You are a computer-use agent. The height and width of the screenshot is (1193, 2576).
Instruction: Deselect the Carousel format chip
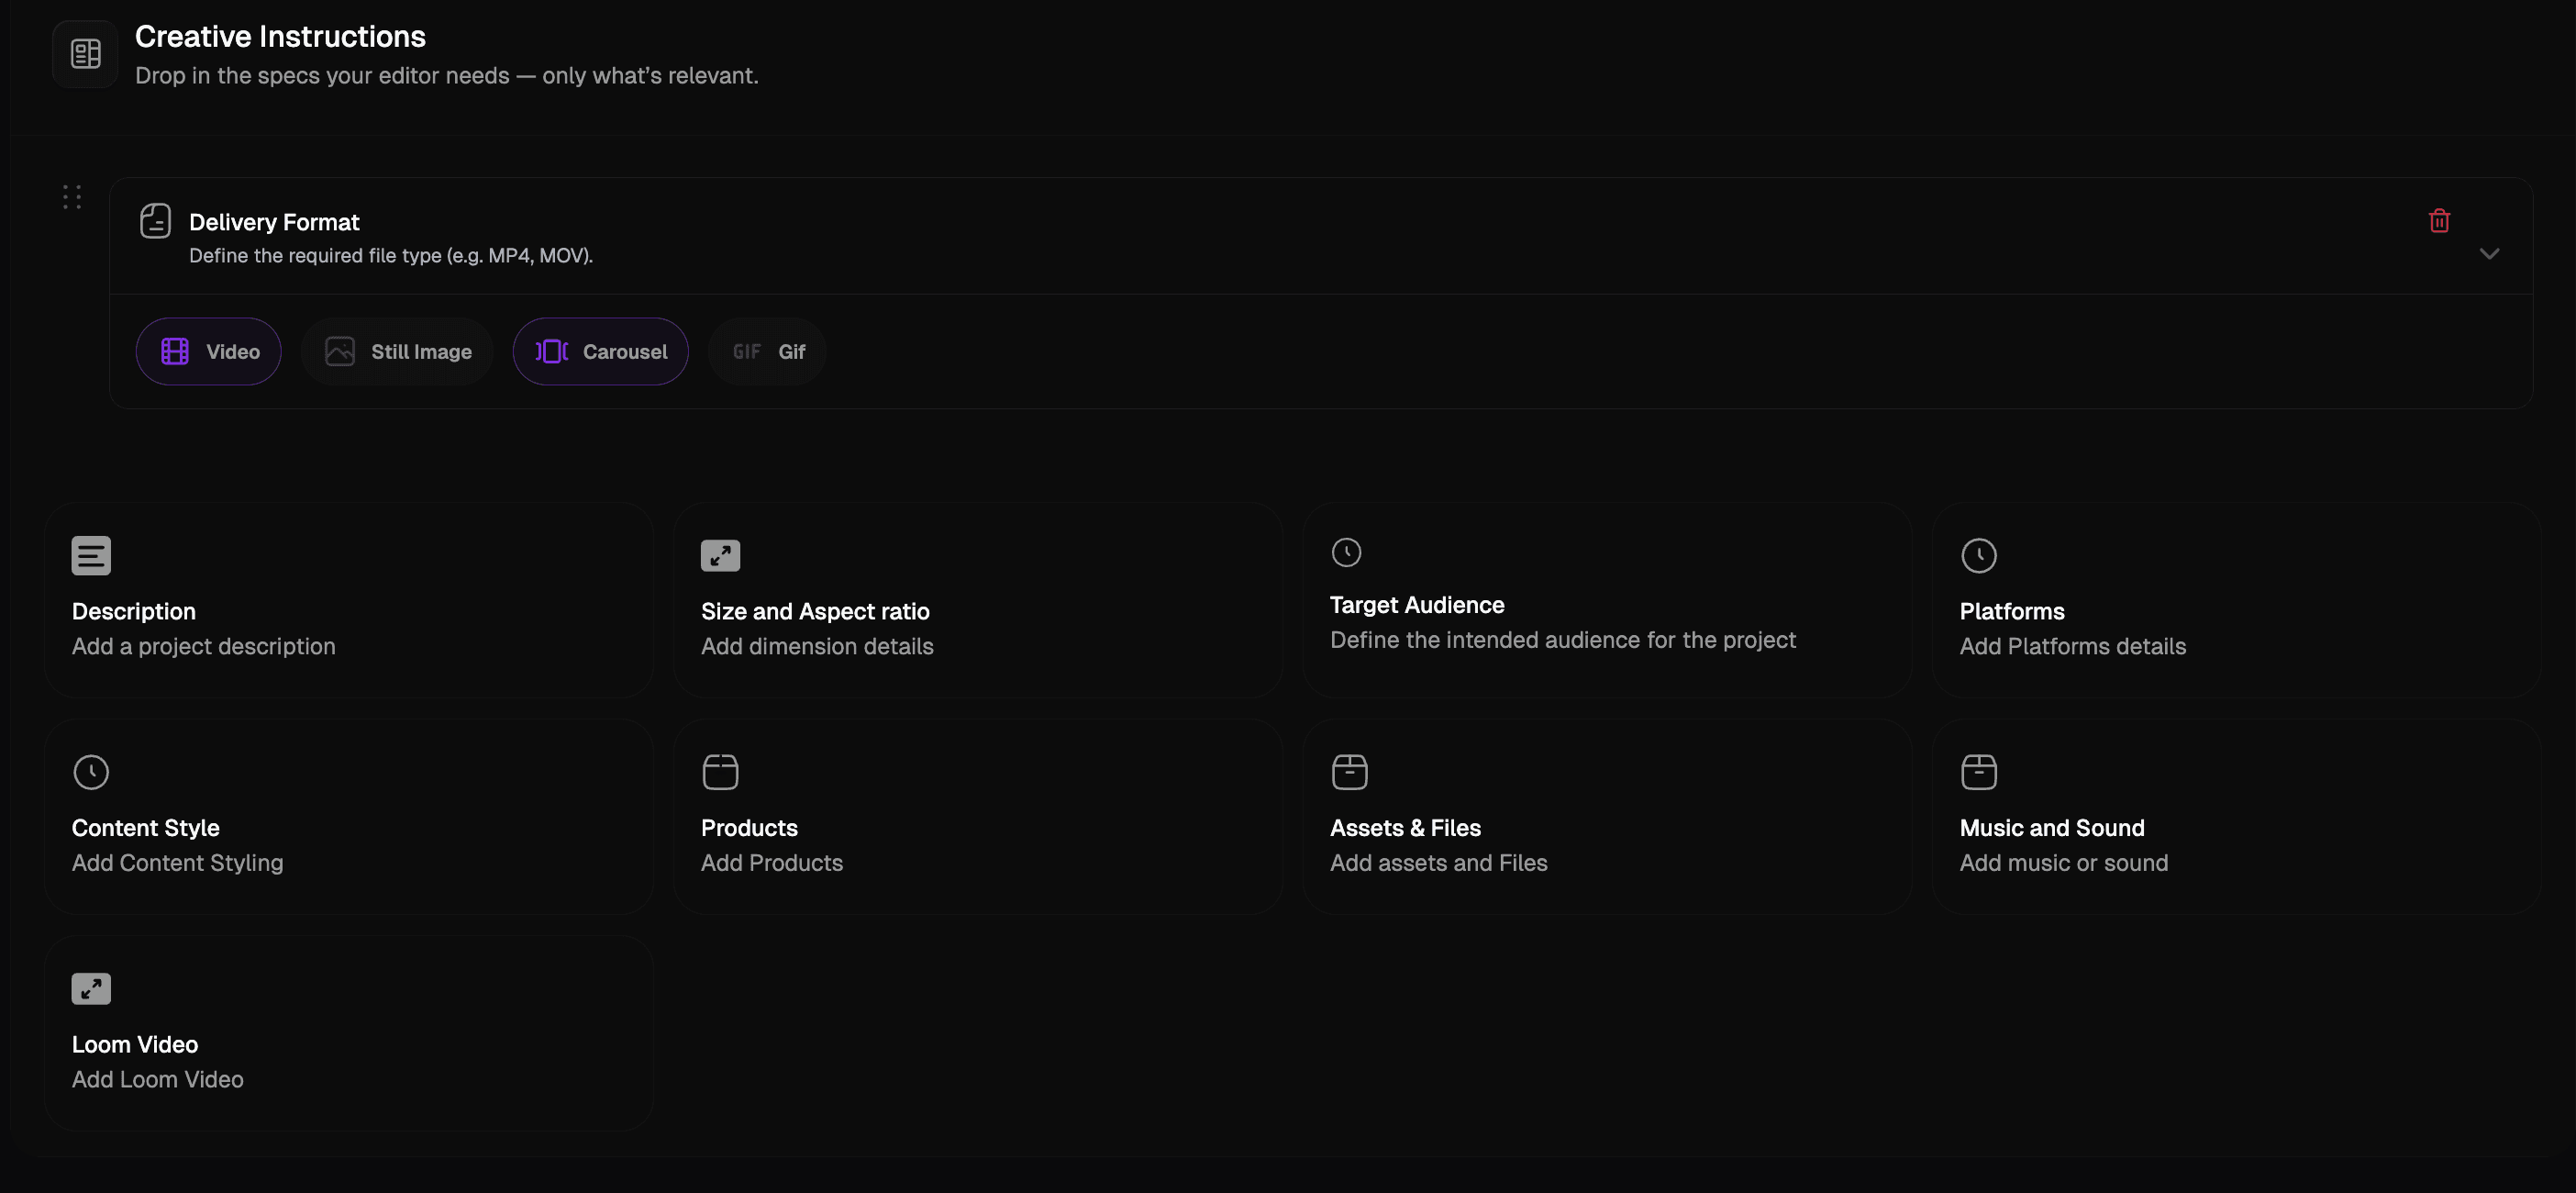[601, 352]
